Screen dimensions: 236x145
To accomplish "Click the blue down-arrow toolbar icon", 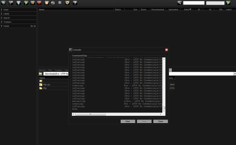I will (x=60, y=3).
